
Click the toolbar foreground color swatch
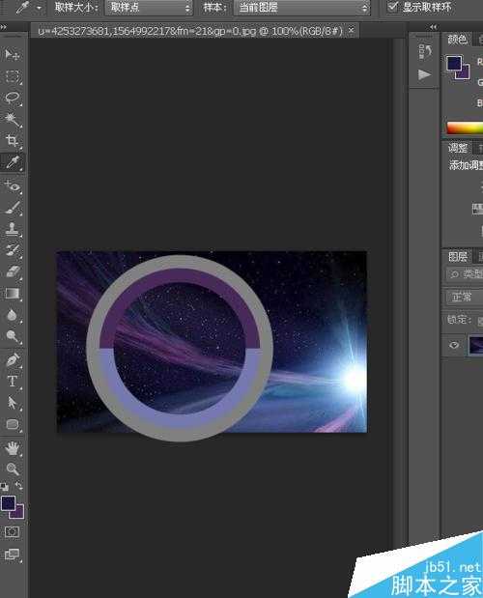click(8, 503)
